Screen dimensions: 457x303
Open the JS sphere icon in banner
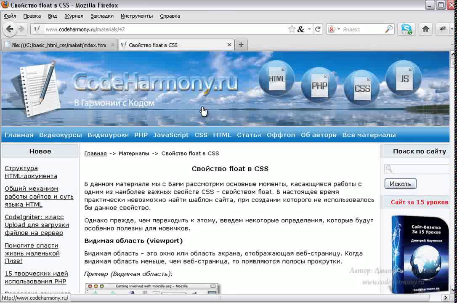coord(404,78)
